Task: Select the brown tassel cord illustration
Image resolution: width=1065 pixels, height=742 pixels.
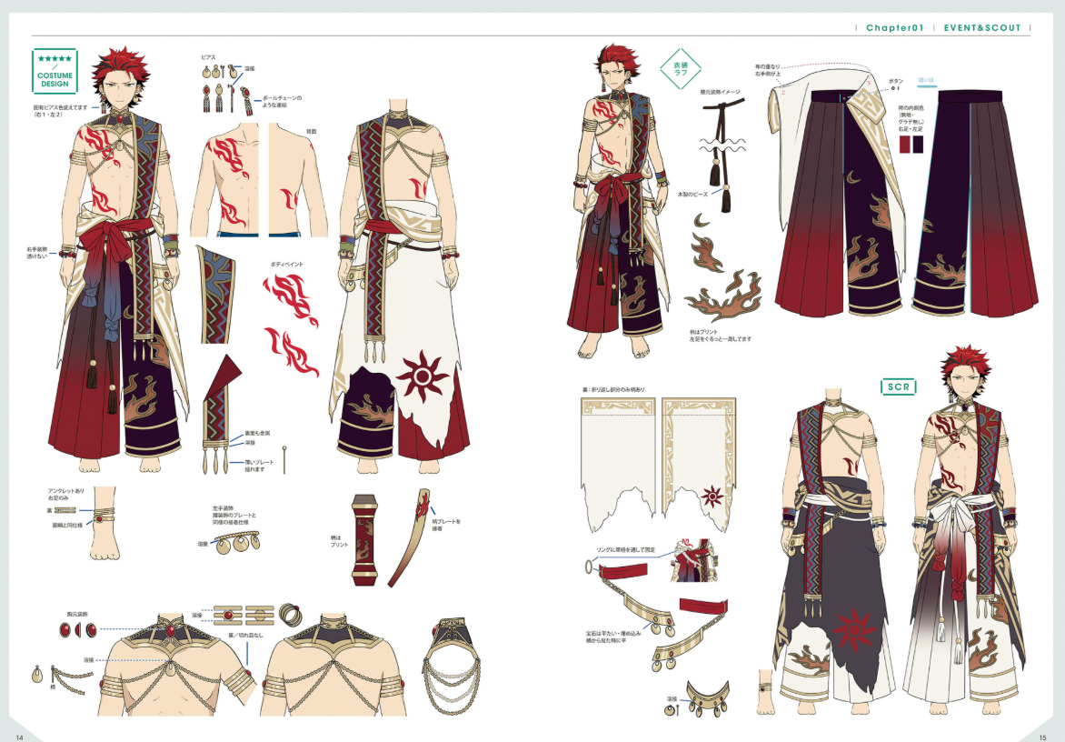Action: point(723,154)
